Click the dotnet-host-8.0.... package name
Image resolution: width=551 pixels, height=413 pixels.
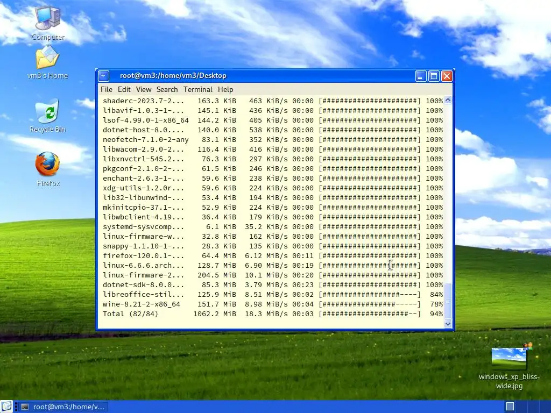tap(143, 130)
